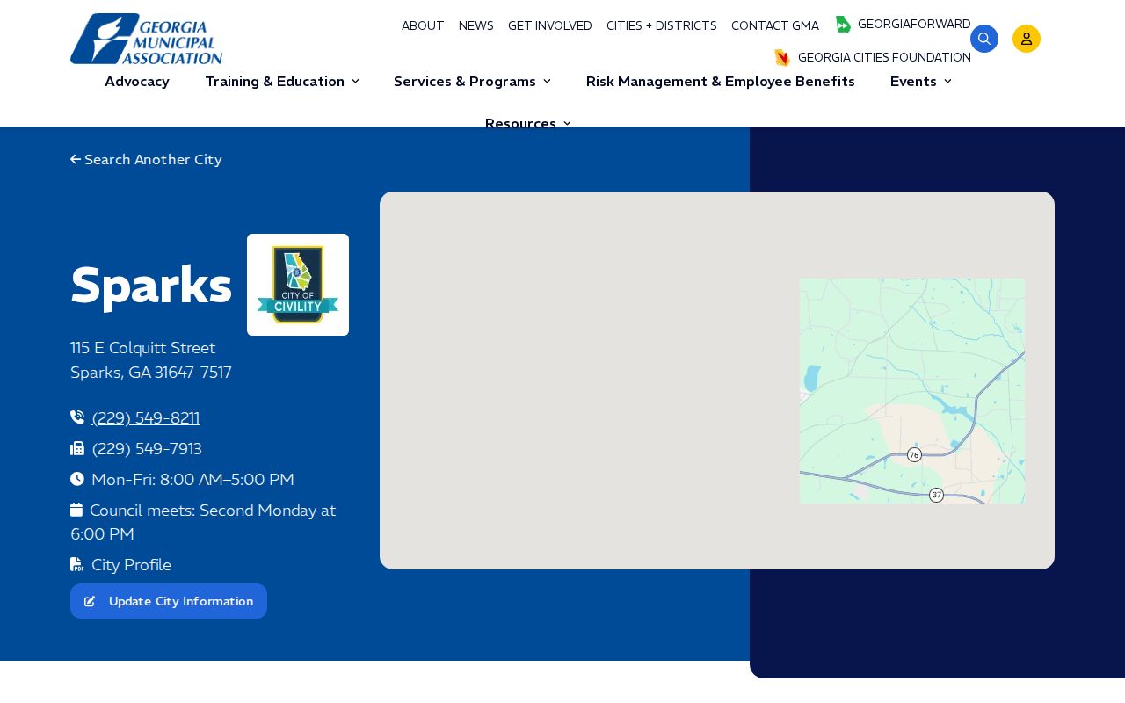The height and width of the screenshot is (703, 1125).
Task: Call the (229) 549-8211 phone link
Action: pos(146,417)
